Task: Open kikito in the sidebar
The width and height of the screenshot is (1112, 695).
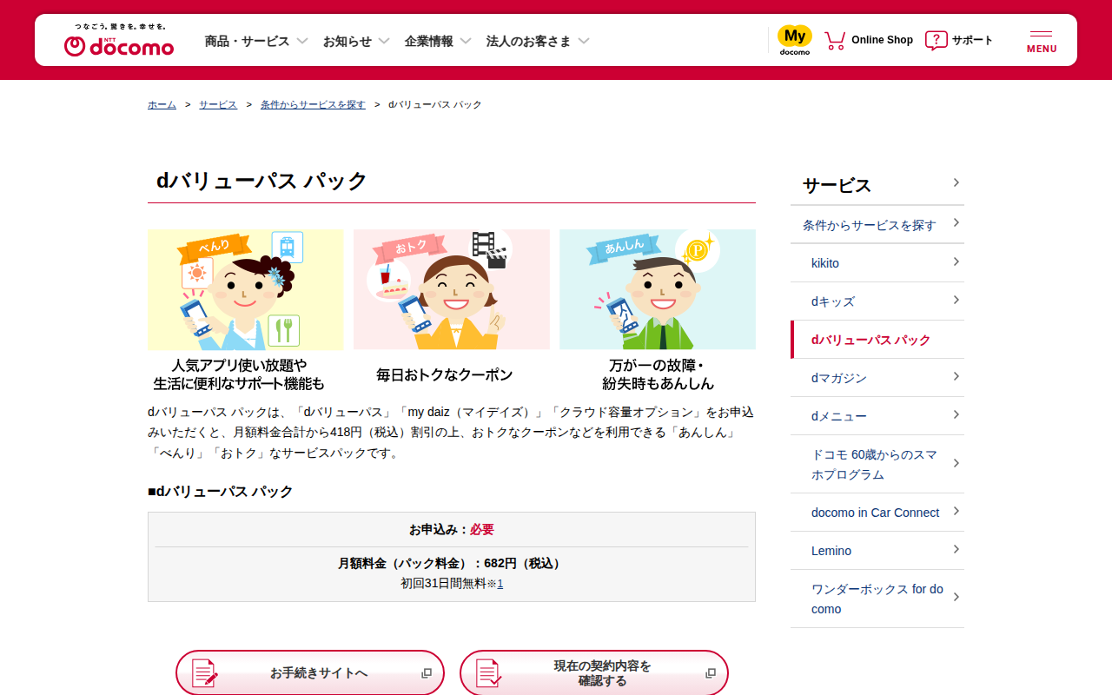Action: click(x=877, y=263)
